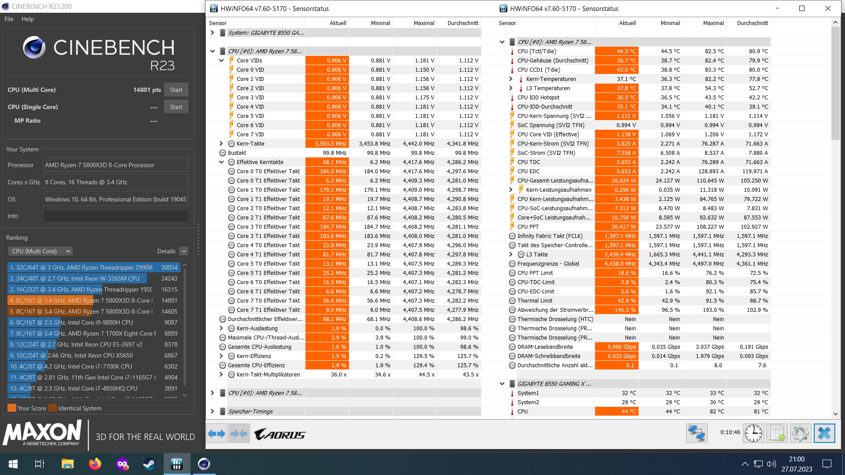Click the clock reset timer icon
This screenshot has width=845, height=475.
click(x=753, y=433)
